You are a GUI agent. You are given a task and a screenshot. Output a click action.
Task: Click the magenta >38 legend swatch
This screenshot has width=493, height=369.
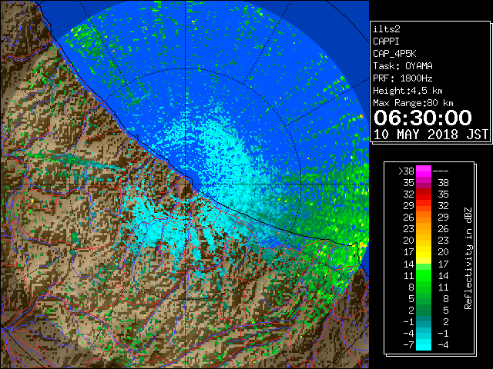[x=424, y=171]
